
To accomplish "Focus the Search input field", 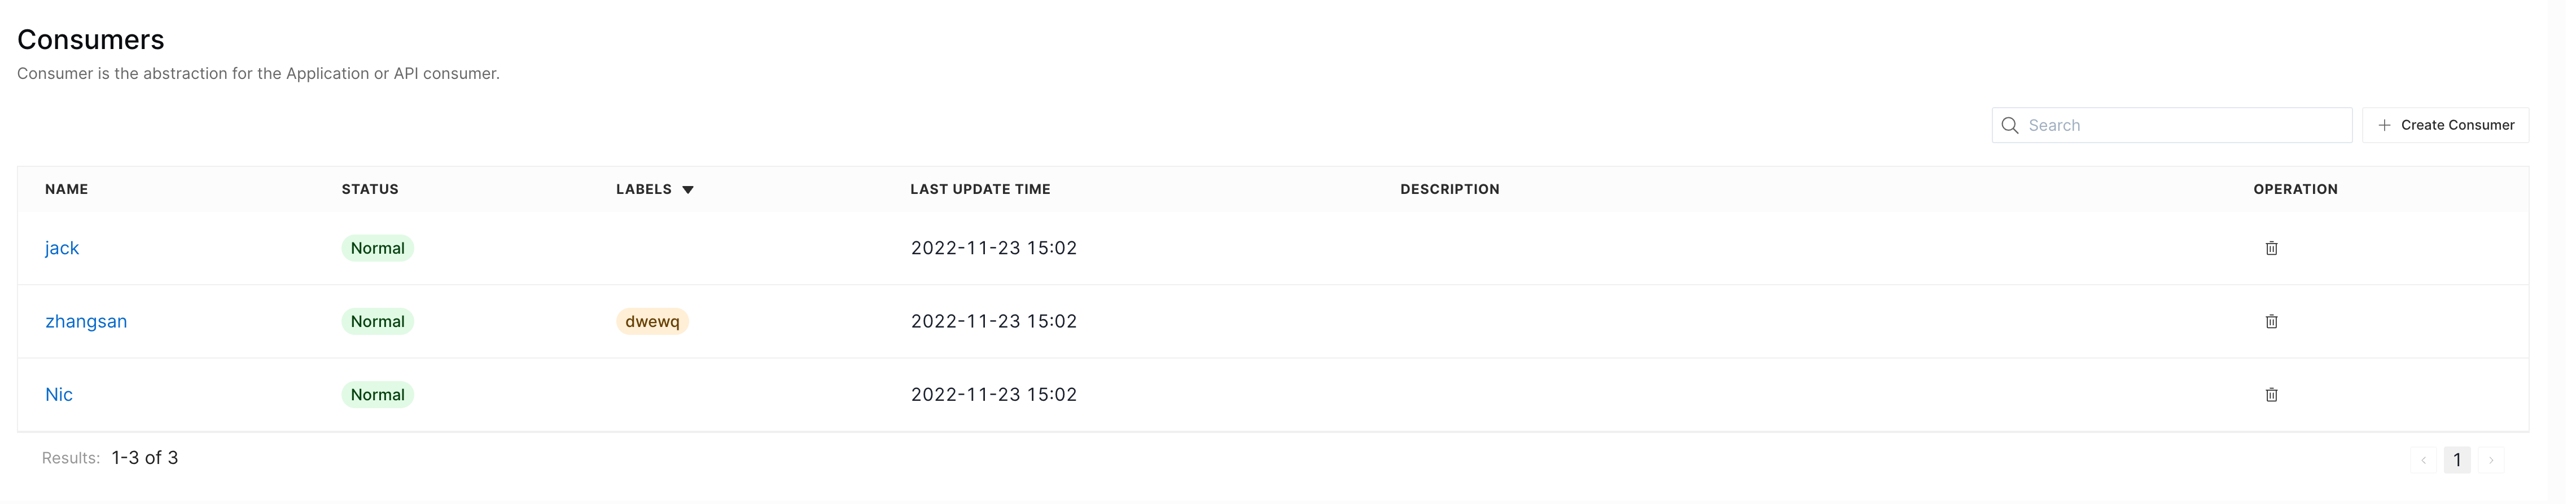I will (x=2172, y=125).
